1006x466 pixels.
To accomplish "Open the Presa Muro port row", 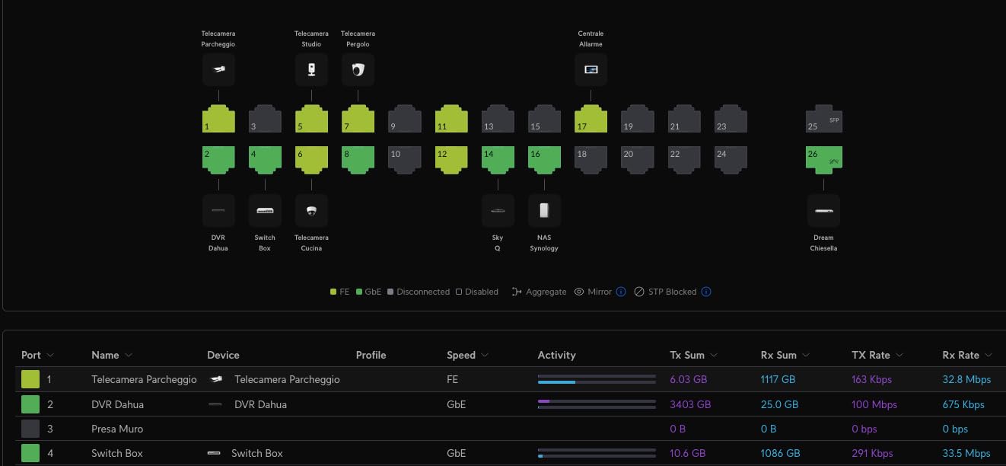I will pos(117,429).
